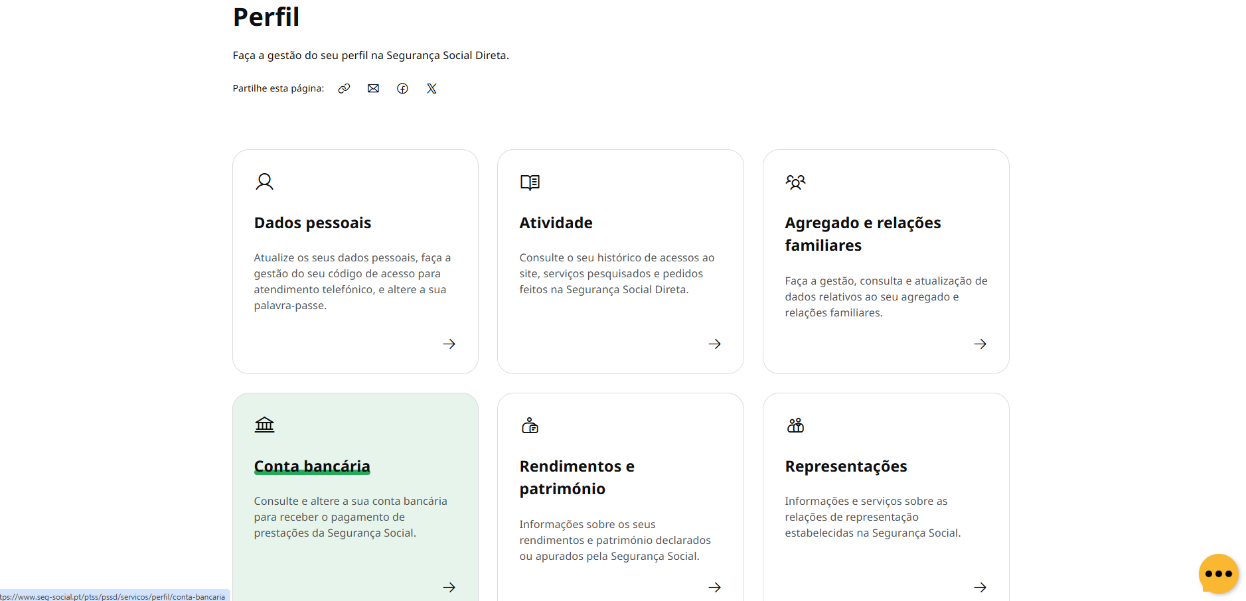This screenshot has width=1246, height=601.
Task: Click the bank icon on Conta bancária card
Action: tap(264, 425)
